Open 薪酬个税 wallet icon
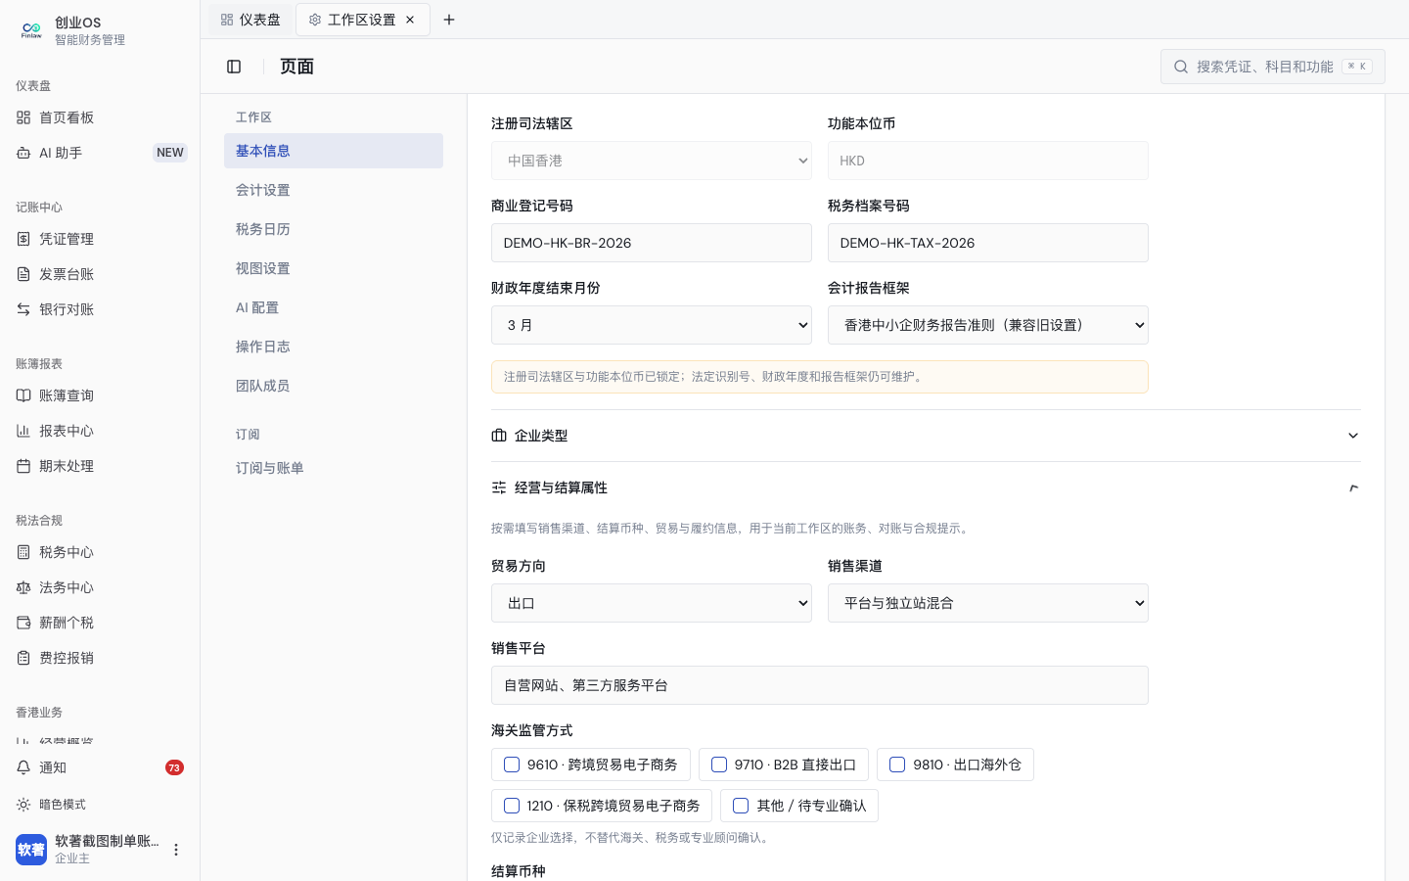This screenshot has width=1409, height=881. [23, 623]
